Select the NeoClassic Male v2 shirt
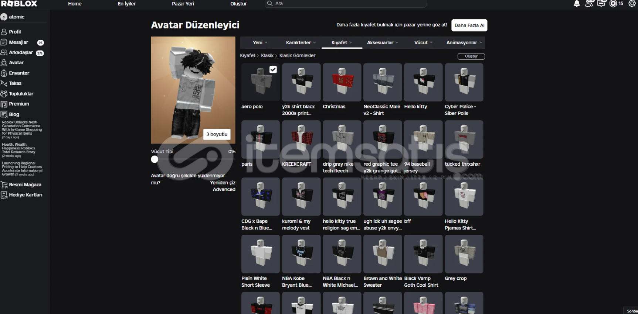Viewport: 638px width, 314px height. click(383, 82)
